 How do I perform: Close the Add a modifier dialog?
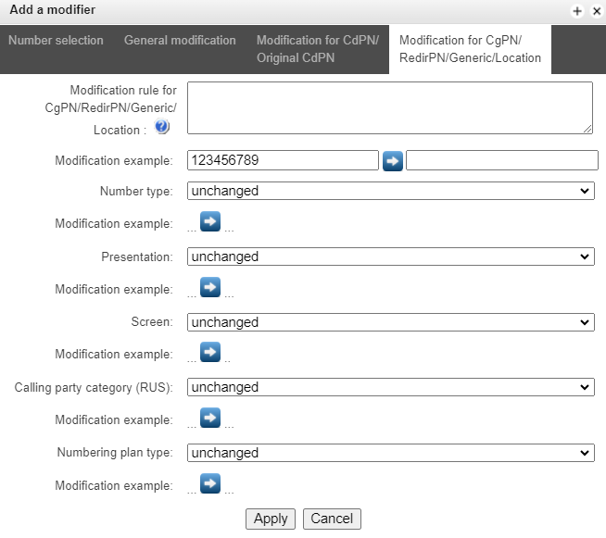(593, 11)
